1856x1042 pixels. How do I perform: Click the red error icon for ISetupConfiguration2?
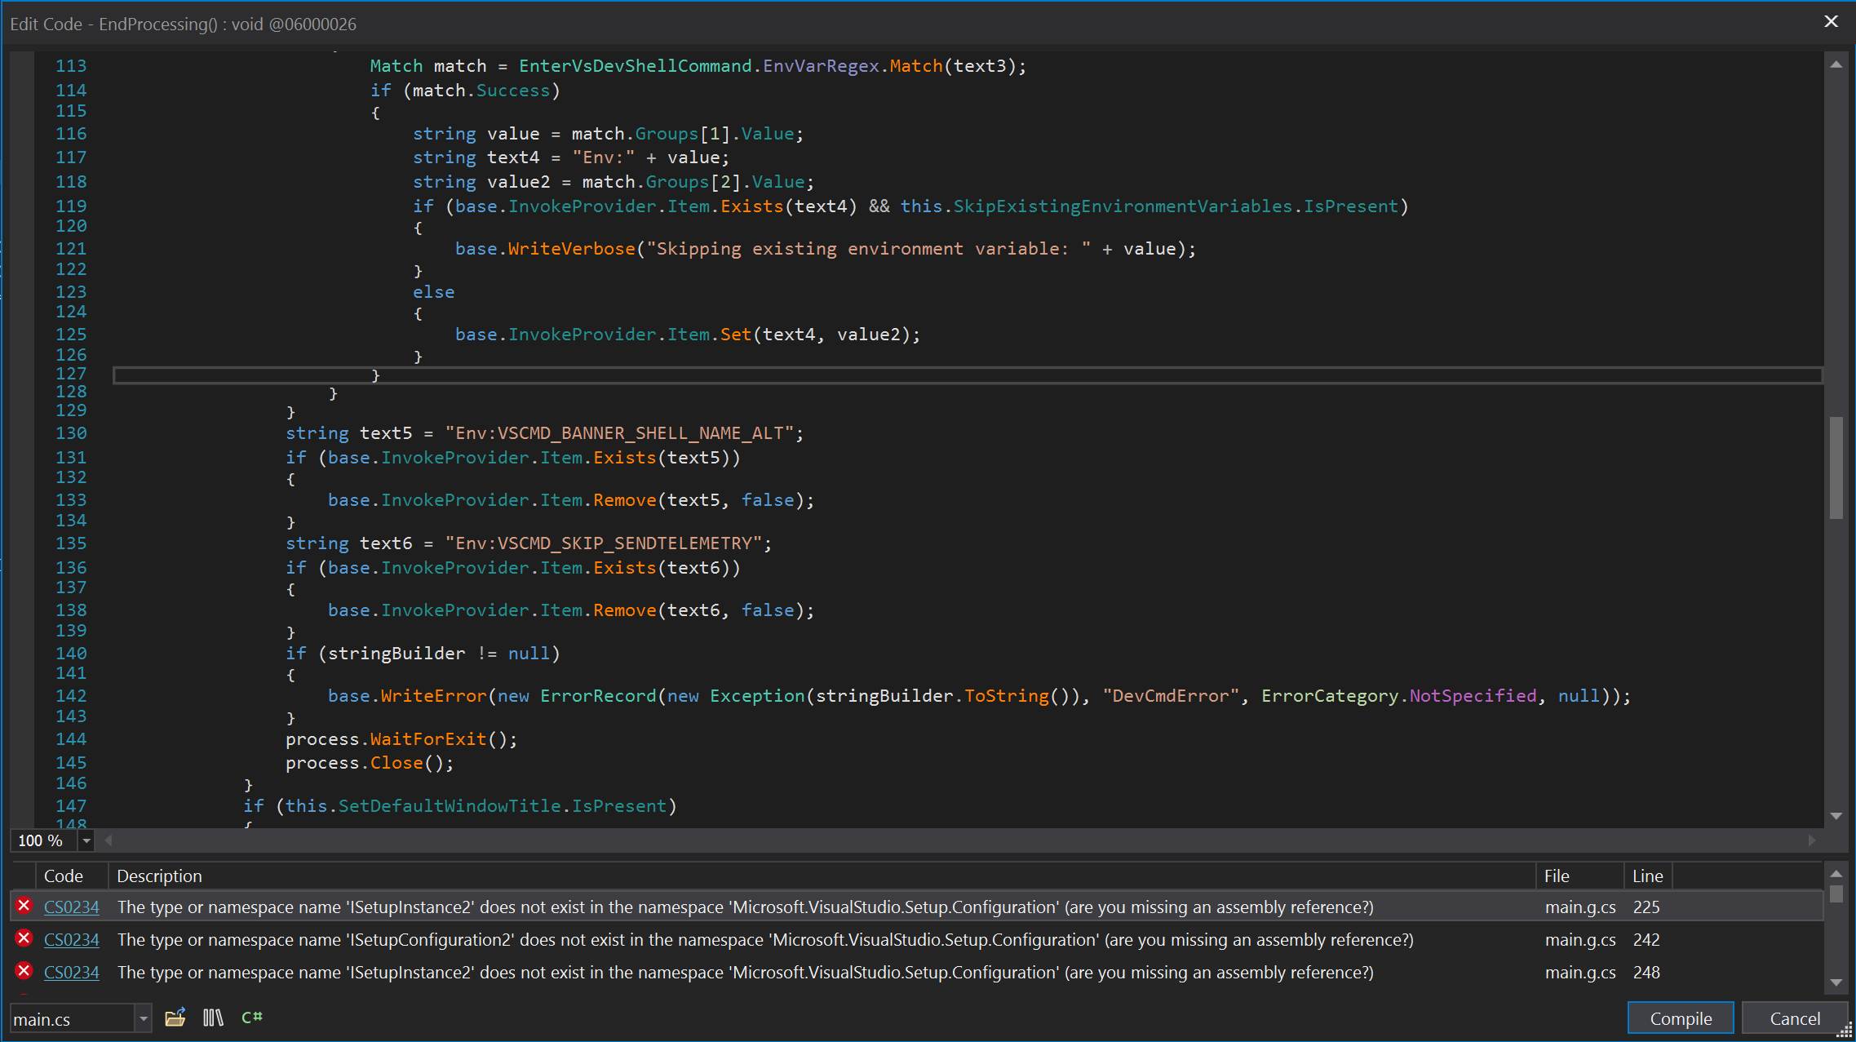(x=24, y=938)
